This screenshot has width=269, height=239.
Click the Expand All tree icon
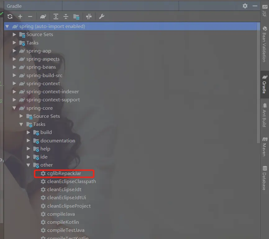click(56, 16)
